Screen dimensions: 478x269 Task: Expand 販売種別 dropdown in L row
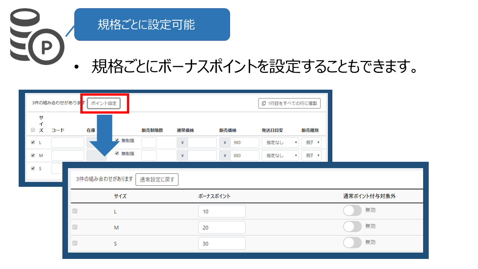(x=311, y=142)
